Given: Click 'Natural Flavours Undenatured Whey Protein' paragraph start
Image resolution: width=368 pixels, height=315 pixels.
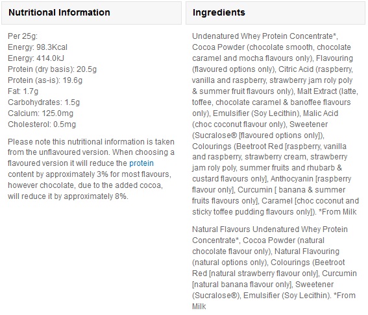Looking at the screenshot, I should click(x=270, y=229).
